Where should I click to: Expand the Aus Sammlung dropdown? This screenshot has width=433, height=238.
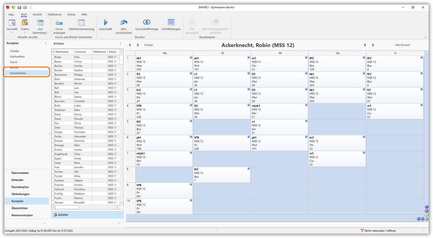pos(47,33)
